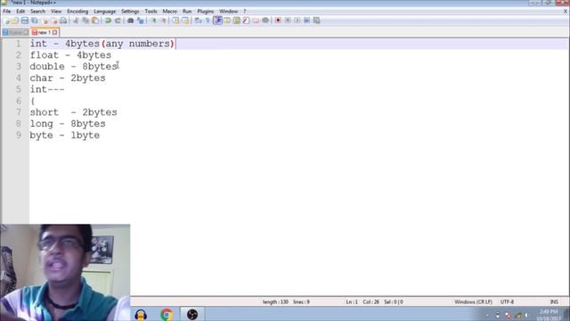Viewport: 570px width, 321px height.
Task: Create a new document with the New icon
Action: 6,21
